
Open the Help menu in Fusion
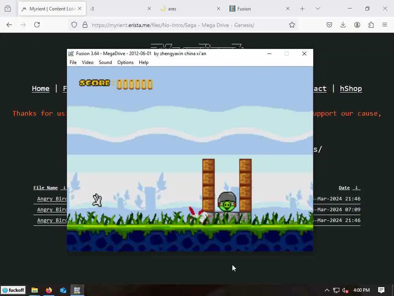click(x=144, y=62)
